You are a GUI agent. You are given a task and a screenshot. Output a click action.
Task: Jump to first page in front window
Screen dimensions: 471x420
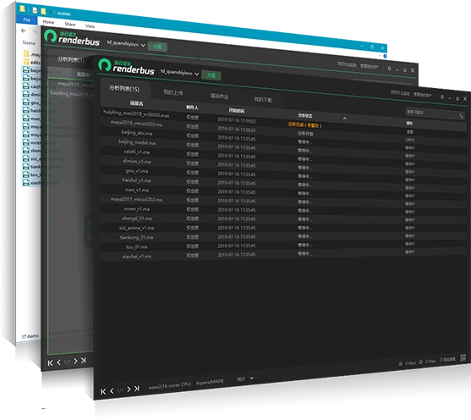[x=103, y=391]
